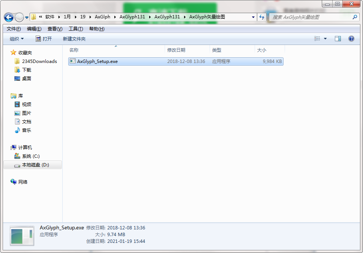Image resolution: width=363 pixels, height=253 pixels.
Task: Click the AxGlyph_Setup.exe file icon
Action: [73, 61]
